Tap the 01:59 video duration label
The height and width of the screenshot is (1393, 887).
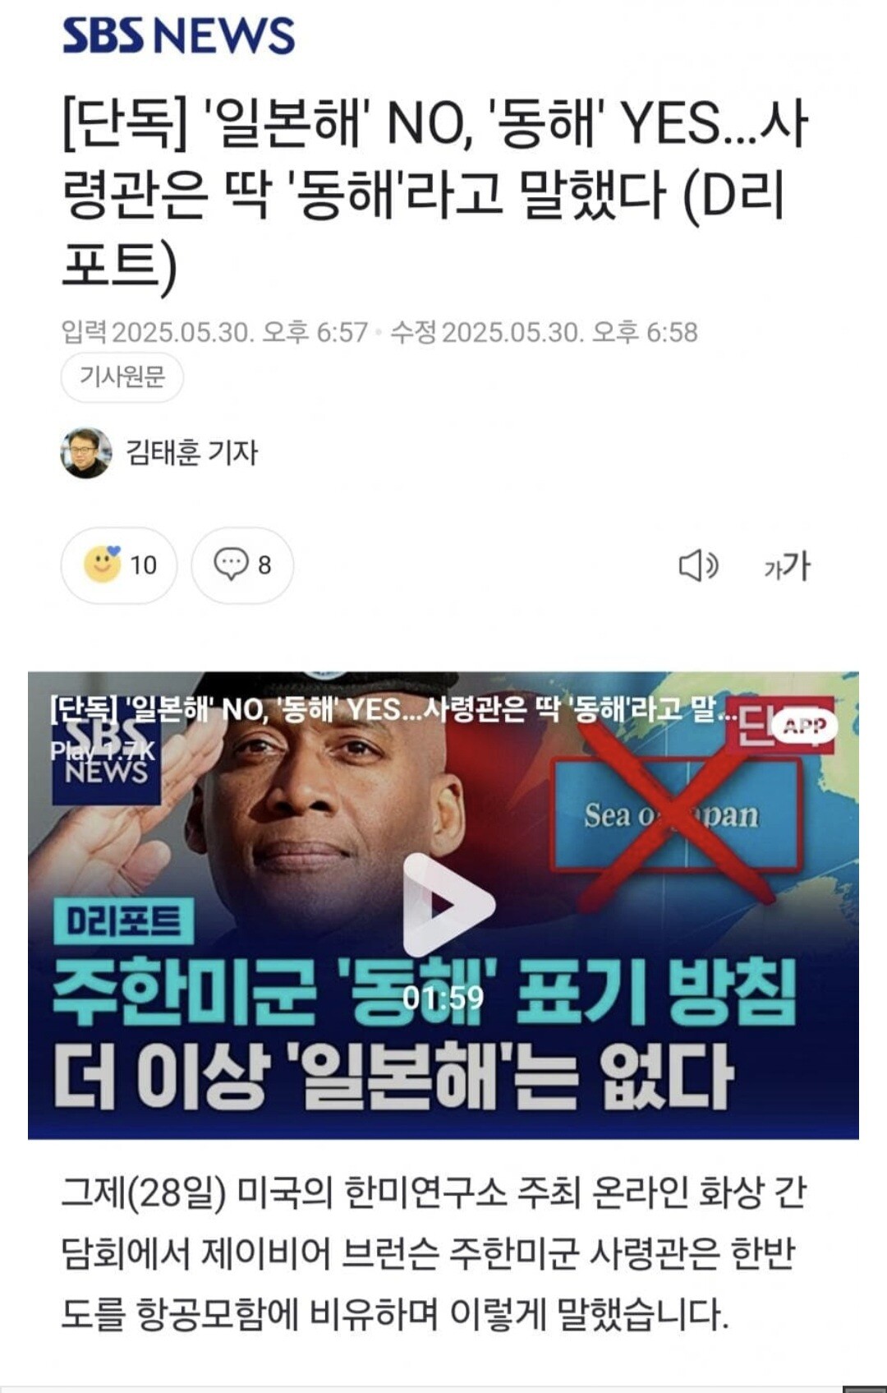443,998
